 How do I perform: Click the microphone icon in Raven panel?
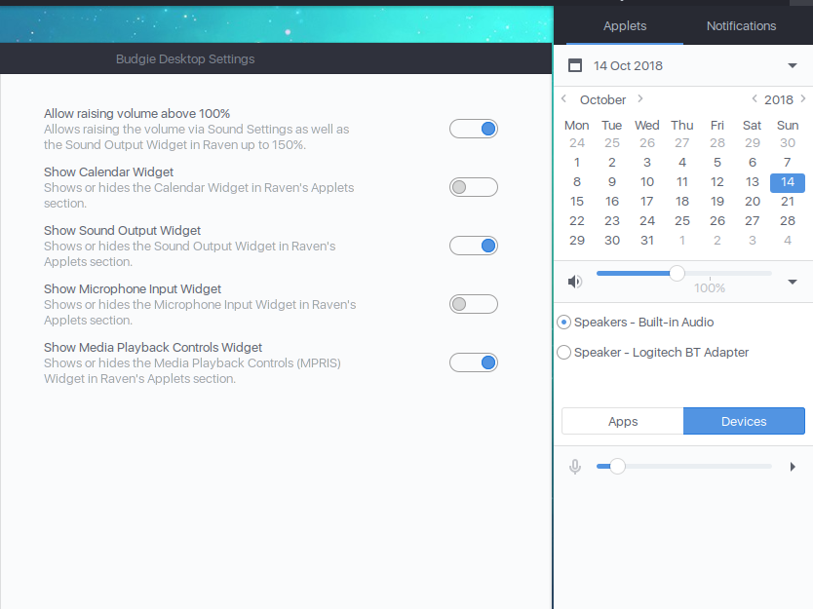tap(575, 466)
